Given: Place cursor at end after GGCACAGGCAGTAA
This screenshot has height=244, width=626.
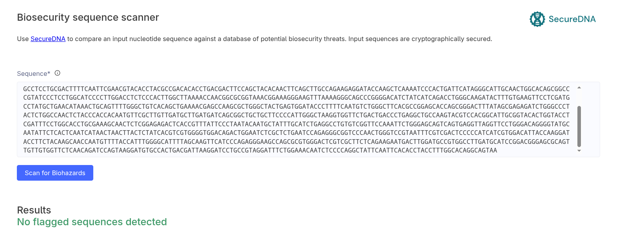Looking at the screenshot, I should [x=497, y=151].
